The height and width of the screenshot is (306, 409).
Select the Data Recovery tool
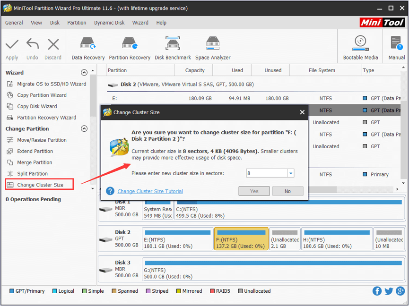pos(87,46)
